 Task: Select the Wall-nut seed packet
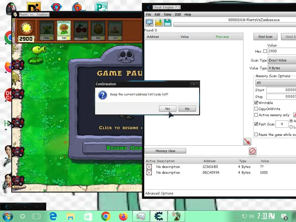(x=98, y=31)
